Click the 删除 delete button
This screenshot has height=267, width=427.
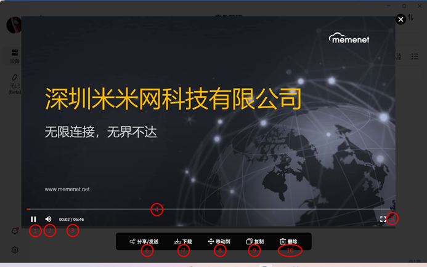288,242
